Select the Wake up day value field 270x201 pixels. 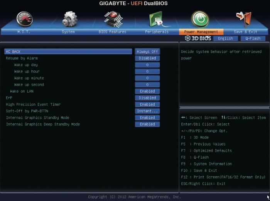click(x=147, y=65)
